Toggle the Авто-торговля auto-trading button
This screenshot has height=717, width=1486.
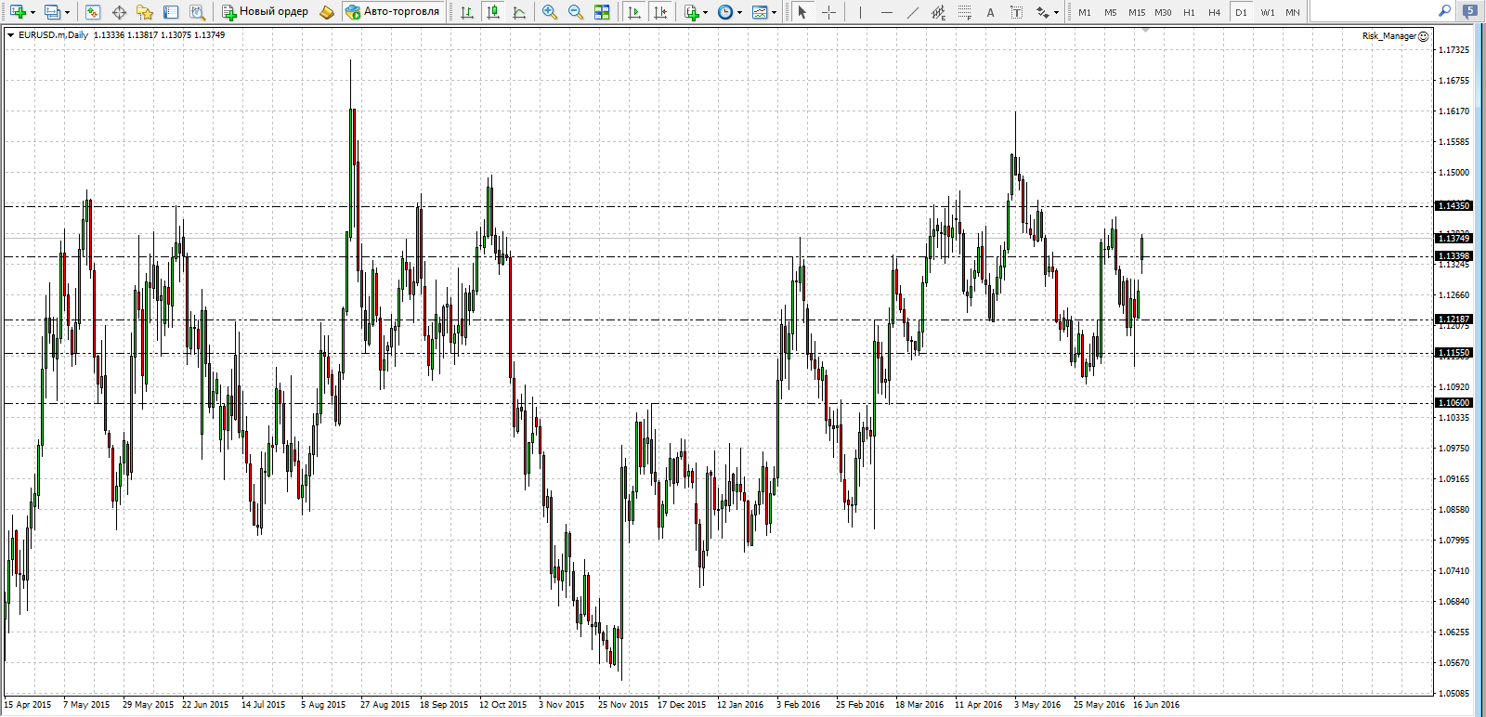[x=391, y=12]
